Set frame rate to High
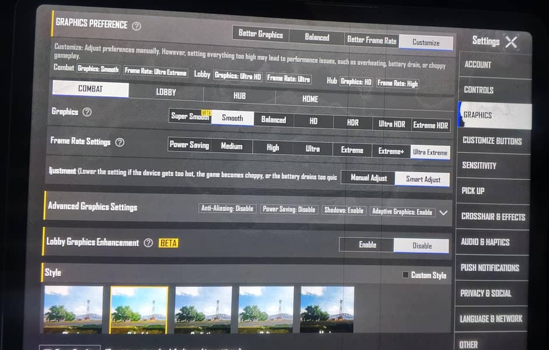 click(x=272, y=148)
